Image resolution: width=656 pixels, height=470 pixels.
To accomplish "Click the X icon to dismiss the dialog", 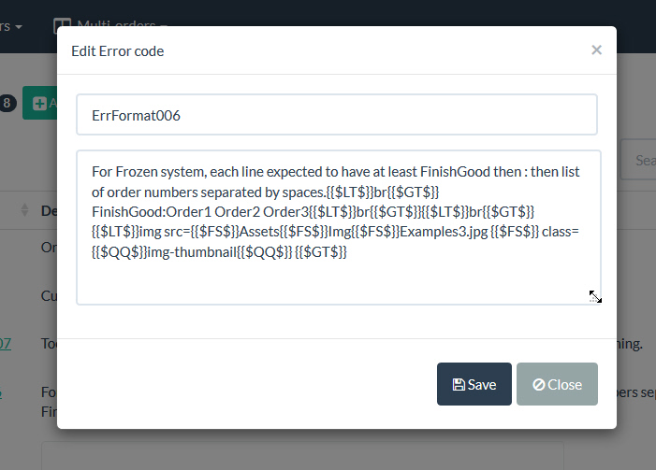I will click(x=596, y=50).
